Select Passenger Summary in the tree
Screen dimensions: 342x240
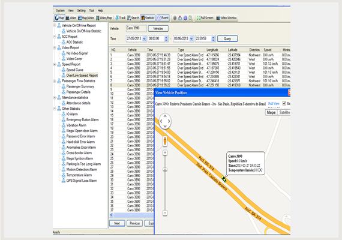80,86
